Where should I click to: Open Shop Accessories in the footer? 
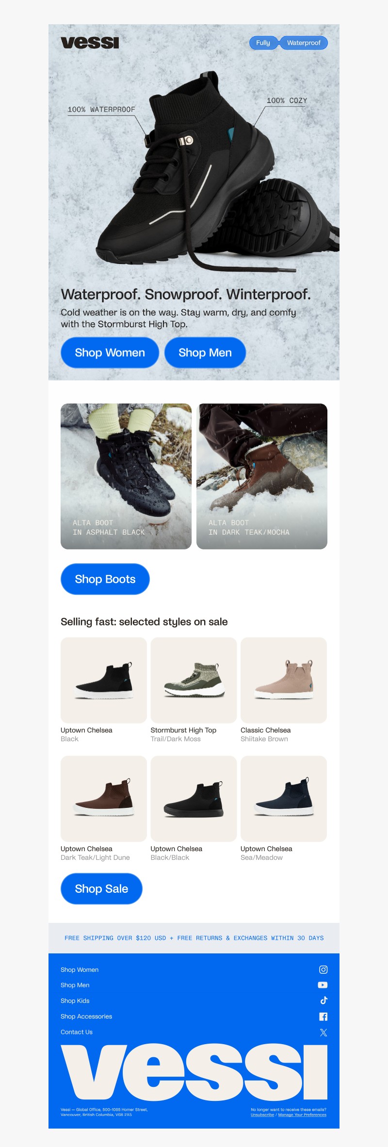[86, 1016]
